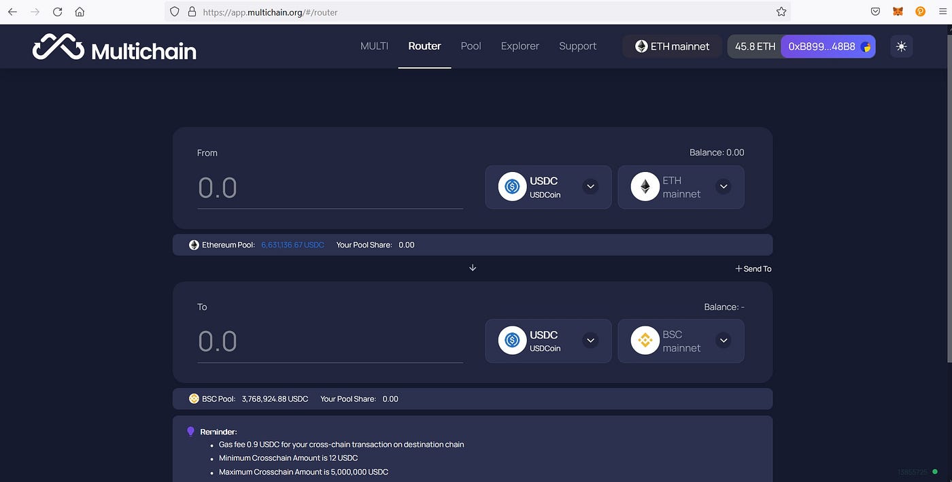The width and height of the screenshot is (952, 482).
Task: Select the Router tab
Action: coord(425,46)
